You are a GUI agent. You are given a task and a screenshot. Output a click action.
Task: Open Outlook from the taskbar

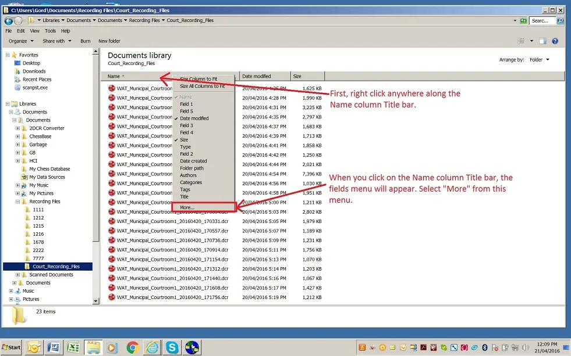click(34, 348)
